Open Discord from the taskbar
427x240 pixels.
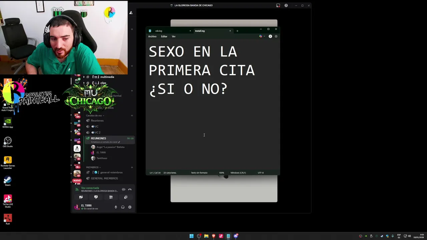coord(236,236)
